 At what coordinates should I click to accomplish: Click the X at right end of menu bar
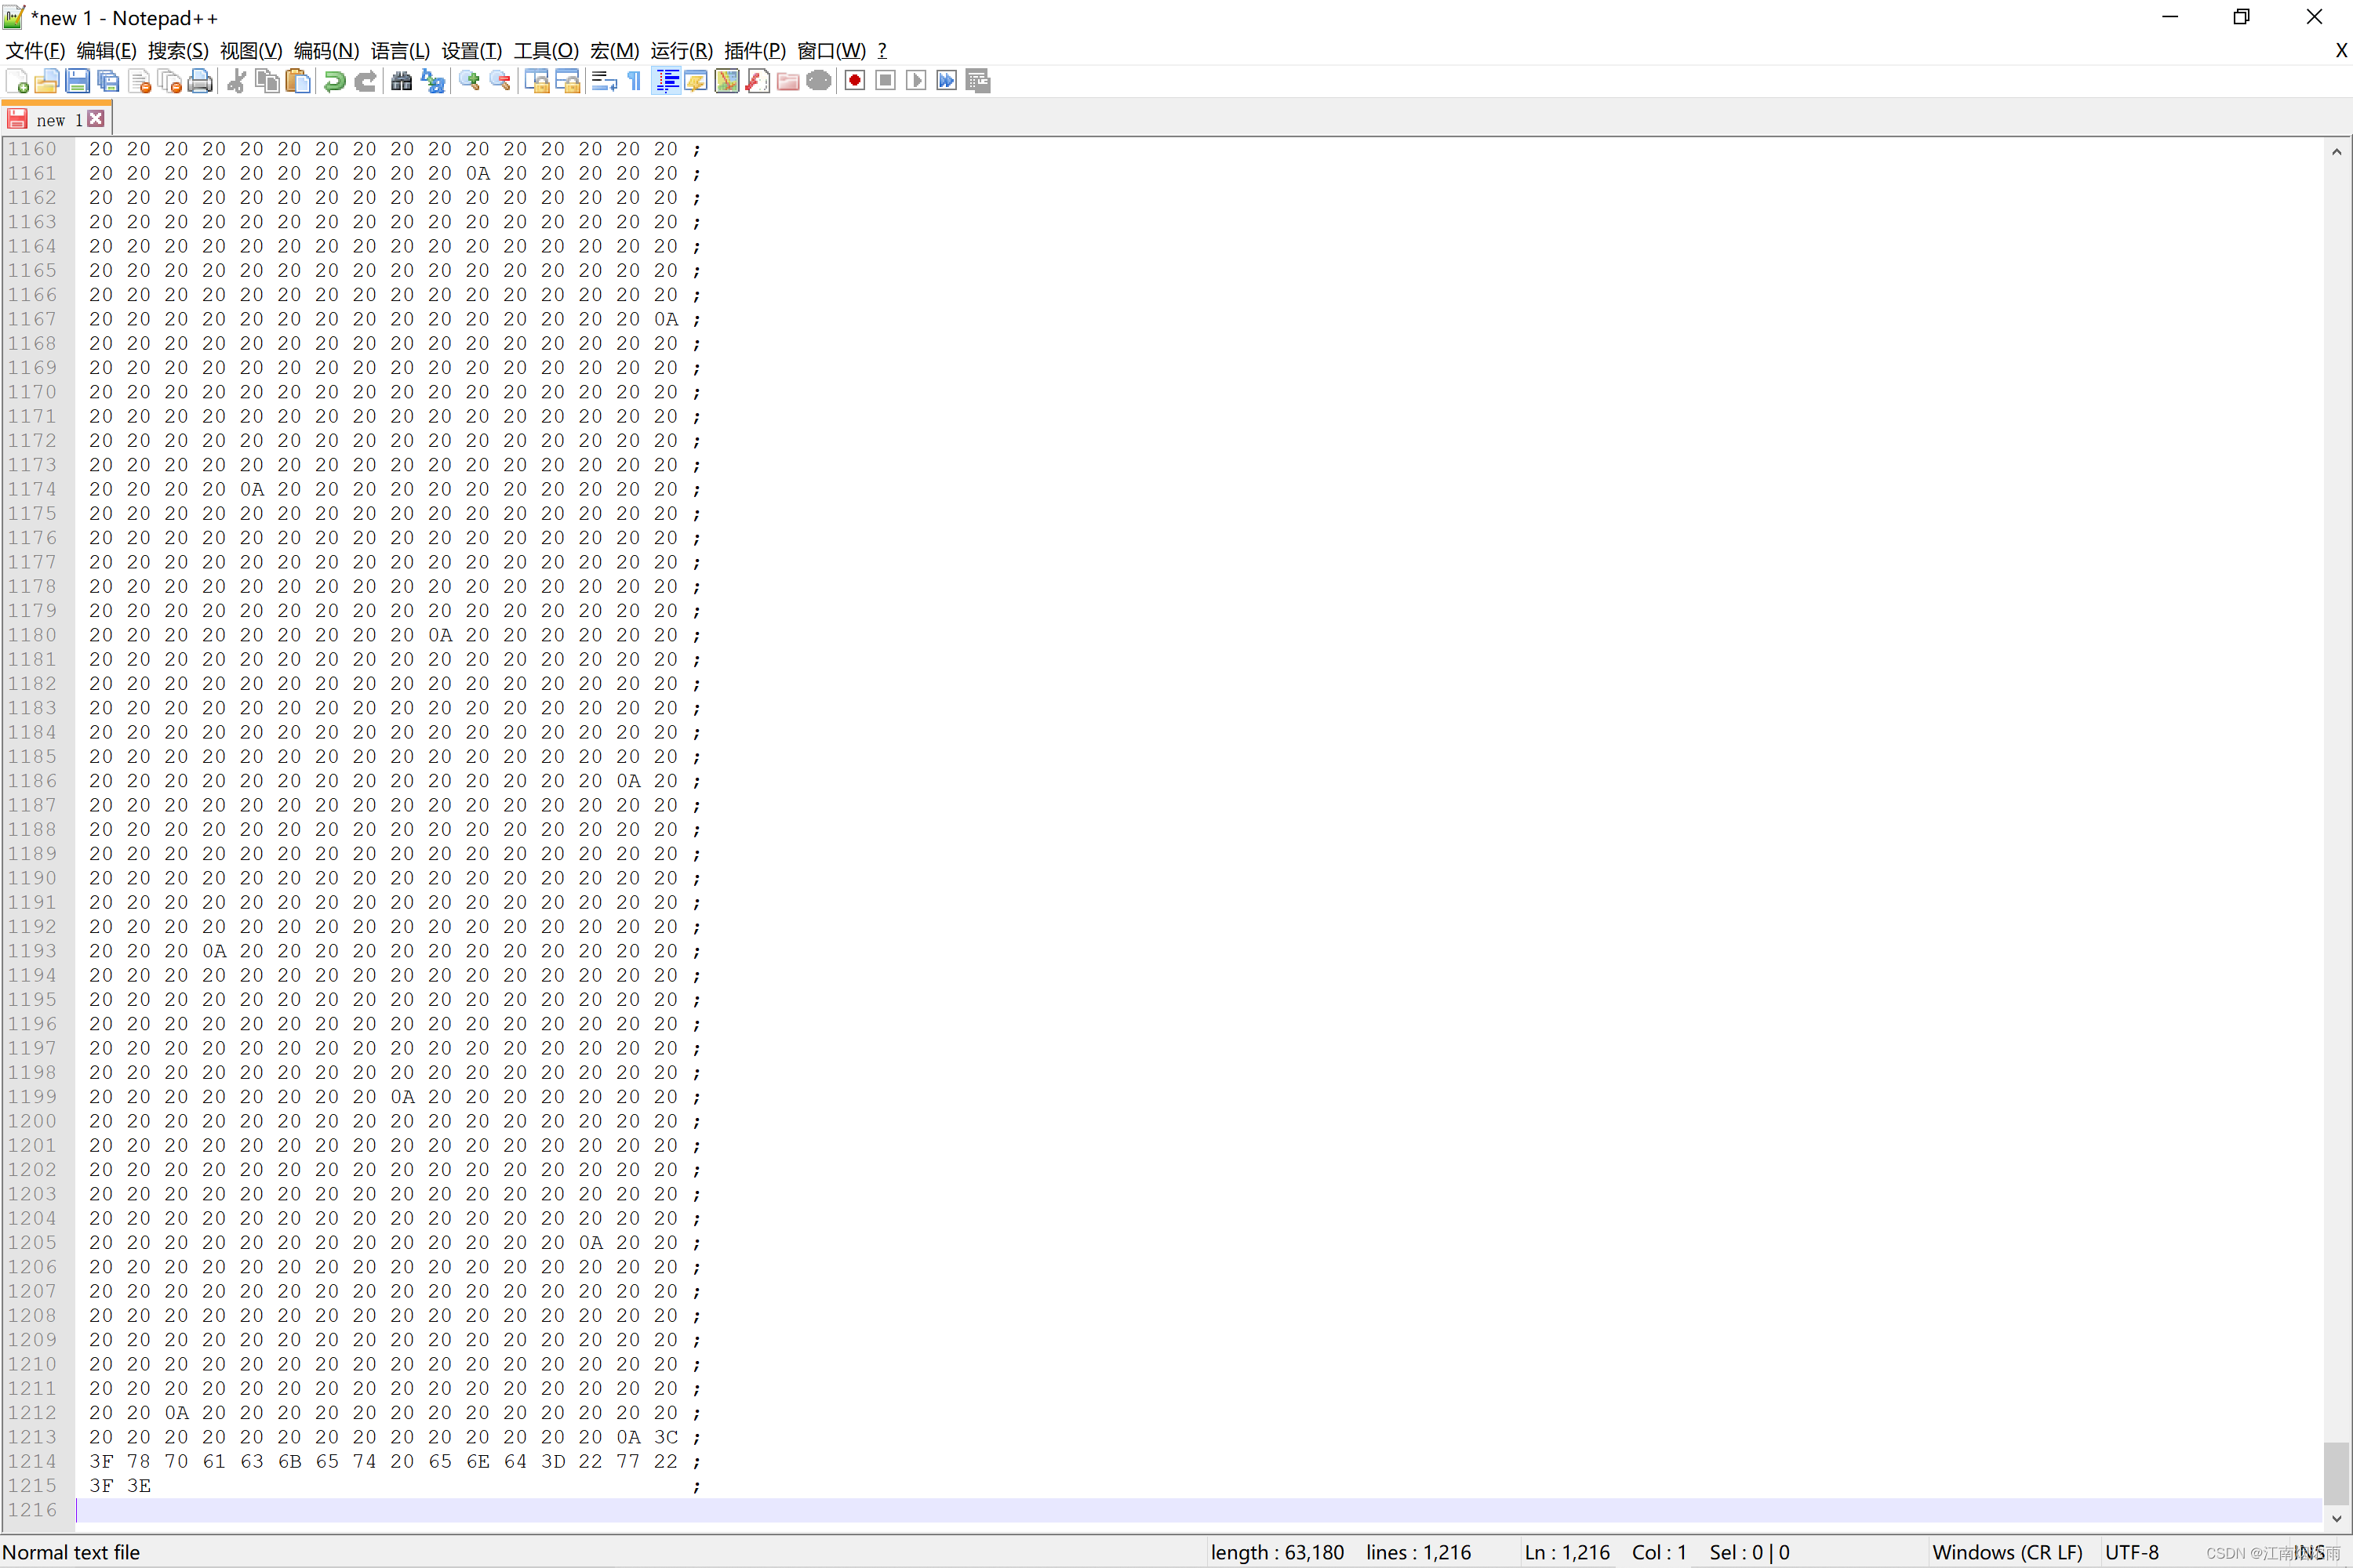[2341, 51]
